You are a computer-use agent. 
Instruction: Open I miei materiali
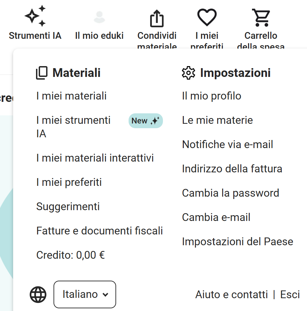tap(71, 96)
